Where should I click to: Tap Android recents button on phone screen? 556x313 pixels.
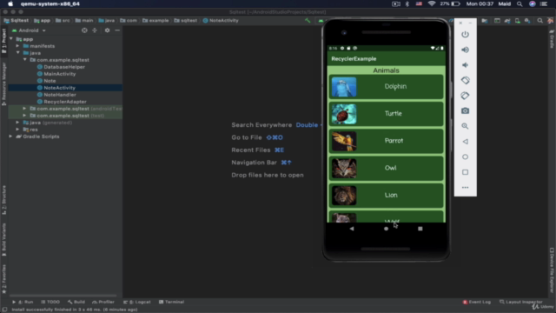pos(420,229)
